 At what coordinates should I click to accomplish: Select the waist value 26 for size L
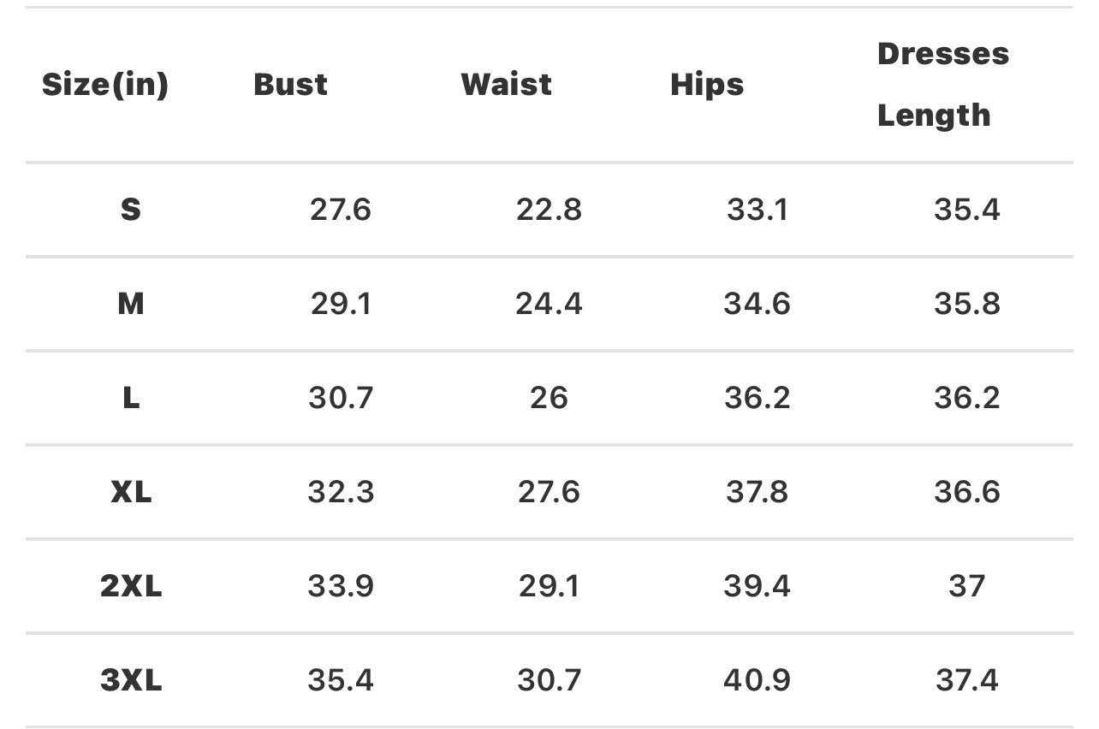point(549,398)
